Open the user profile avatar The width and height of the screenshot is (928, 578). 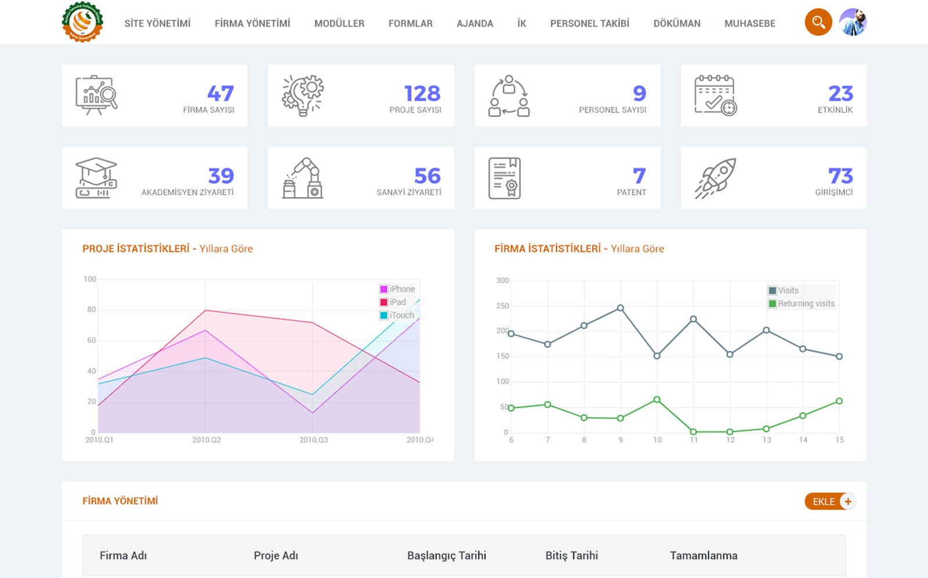click(853, 23)
